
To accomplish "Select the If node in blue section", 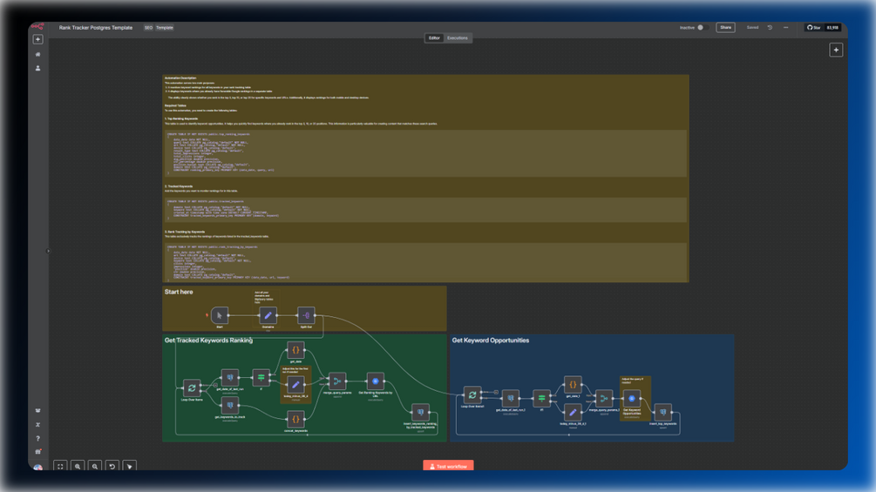I will click(541, 398).
